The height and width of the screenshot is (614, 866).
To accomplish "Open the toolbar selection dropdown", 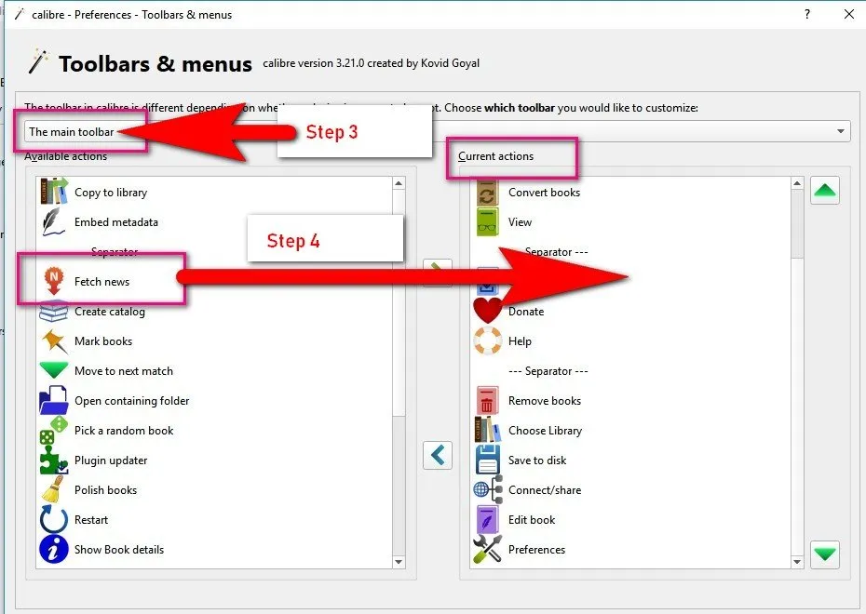I will coord(437,131).
